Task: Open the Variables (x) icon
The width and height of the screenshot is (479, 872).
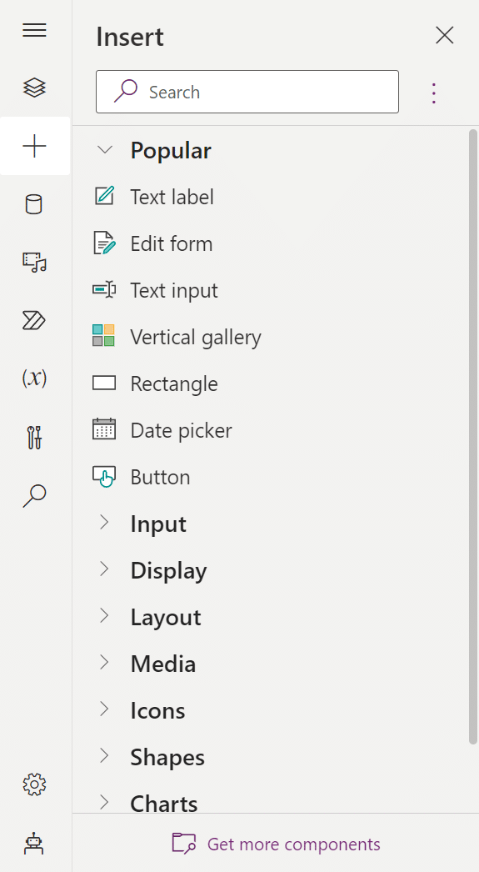Action: 34,378
